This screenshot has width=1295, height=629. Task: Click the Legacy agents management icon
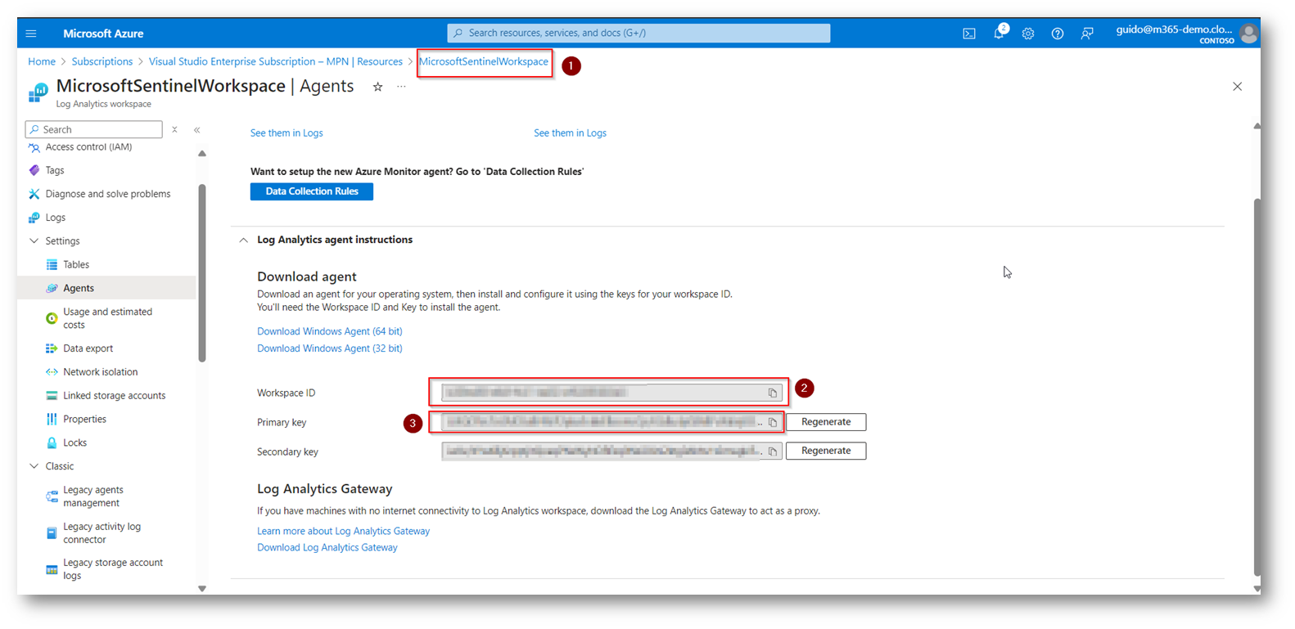[52, 496]
